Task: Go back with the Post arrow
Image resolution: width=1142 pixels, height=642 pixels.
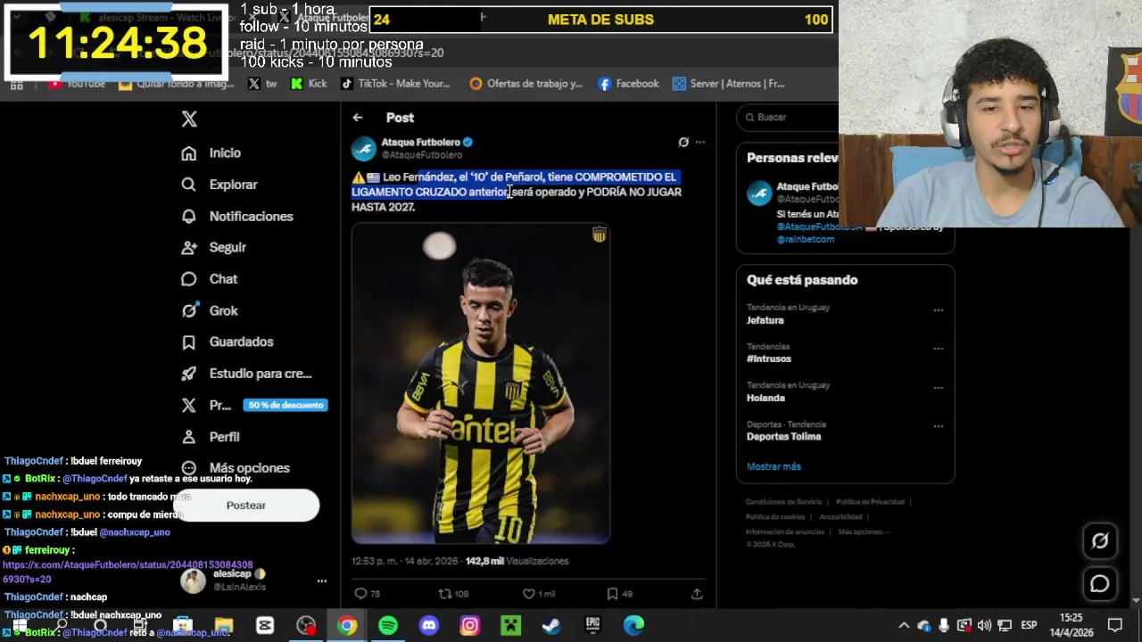Action: click(357, 118)
